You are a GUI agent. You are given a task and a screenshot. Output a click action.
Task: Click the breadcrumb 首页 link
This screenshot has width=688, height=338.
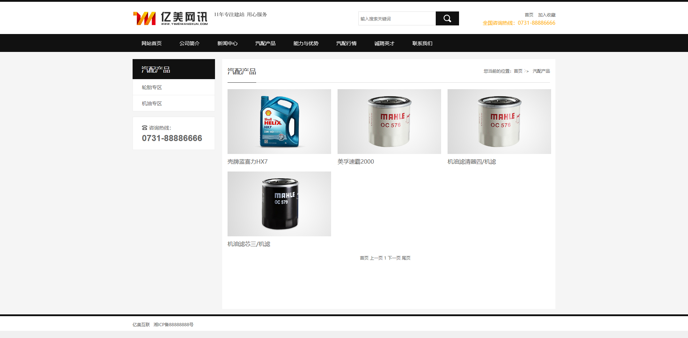pos(518,71)
